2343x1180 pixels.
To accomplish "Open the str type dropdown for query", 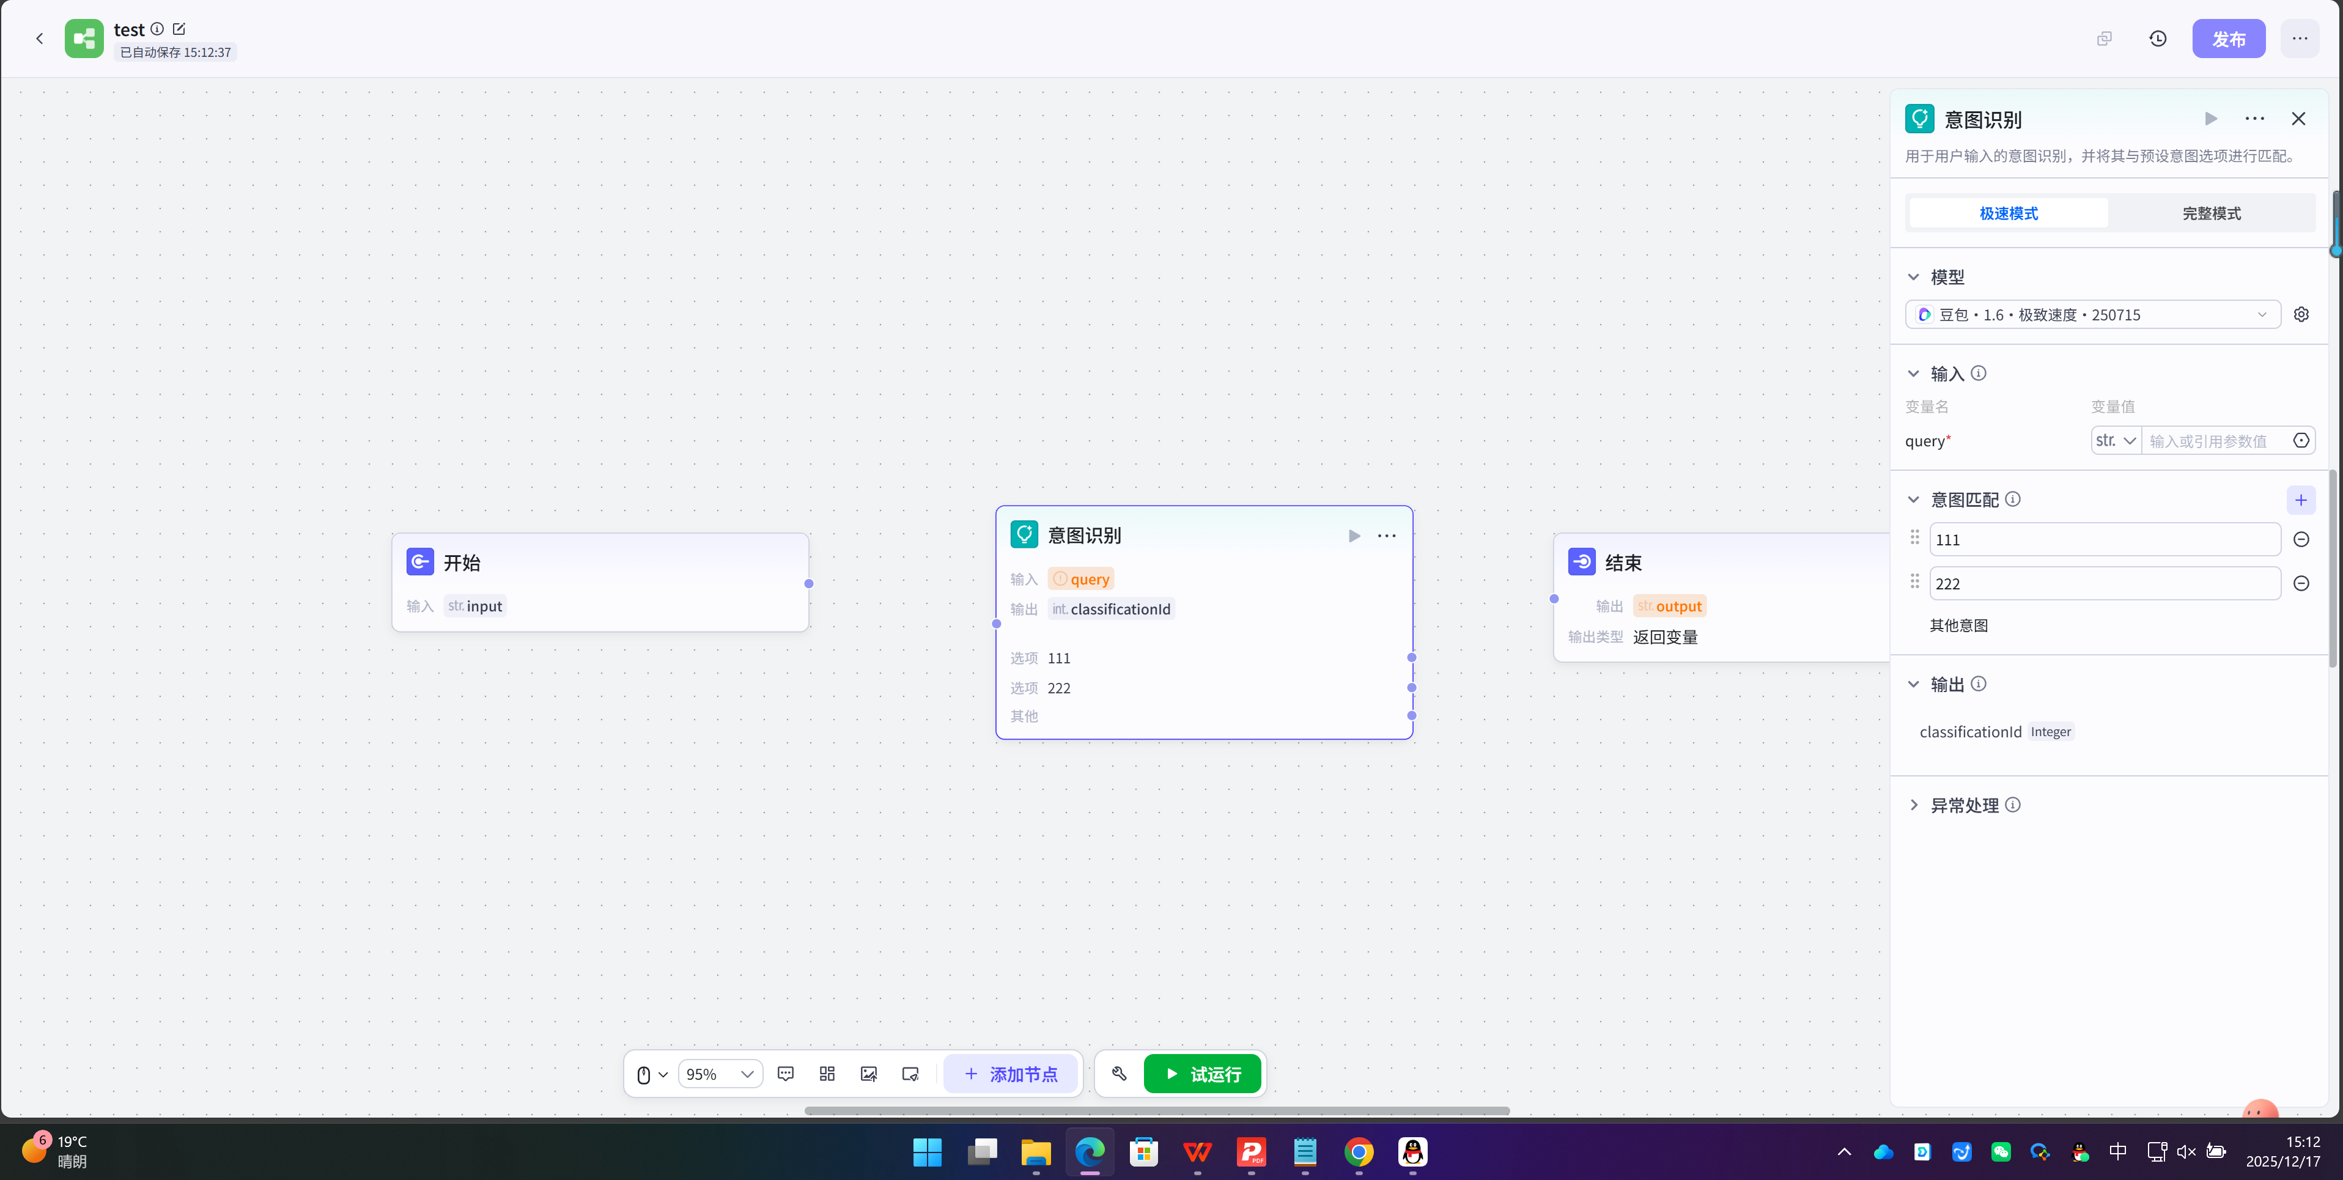I will pos(2116,441).
